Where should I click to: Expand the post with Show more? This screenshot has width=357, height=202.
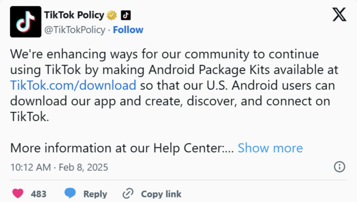tap(270, 148)
